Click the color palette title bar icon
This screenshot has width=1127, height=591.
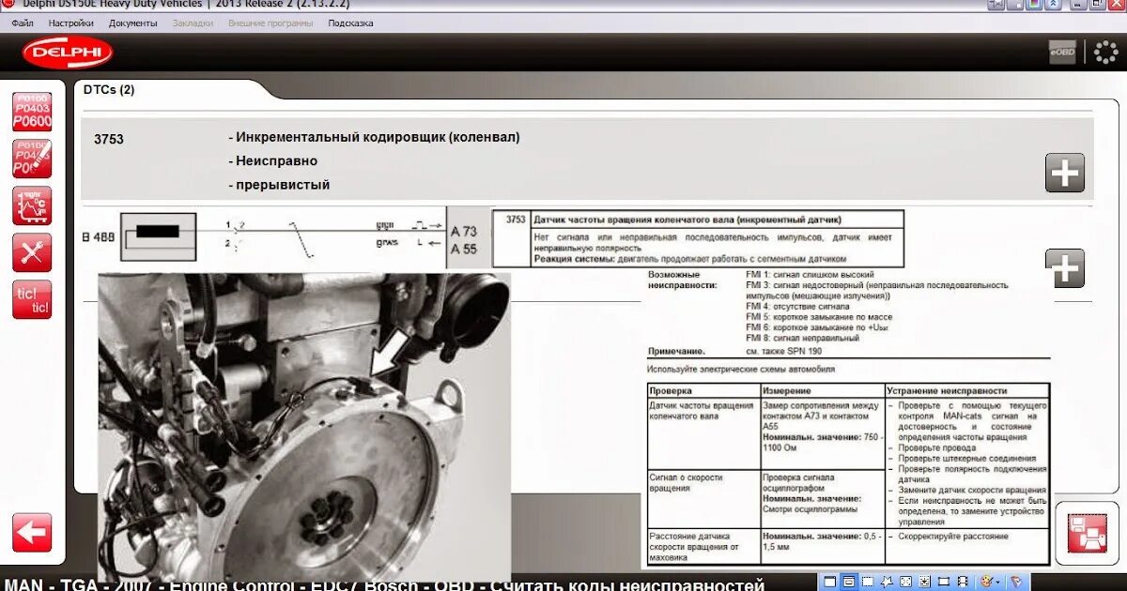(x=1034, y=4)
